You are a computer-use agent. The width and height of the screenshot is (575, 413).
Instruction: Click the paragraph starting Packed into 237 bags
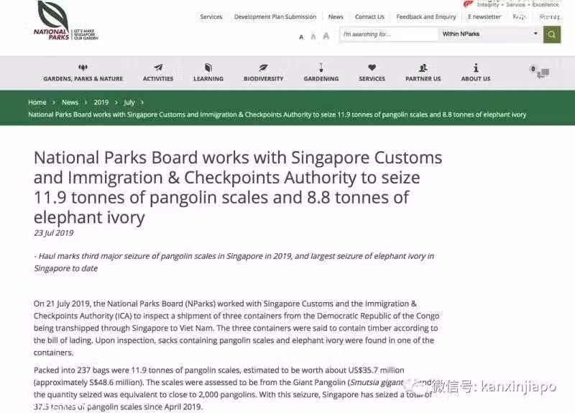pos(233,389)
